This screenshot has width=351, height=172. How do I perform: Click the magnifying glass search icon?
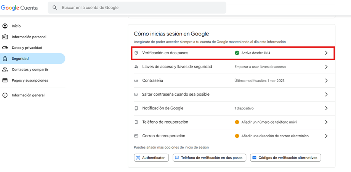click(55, 8)
